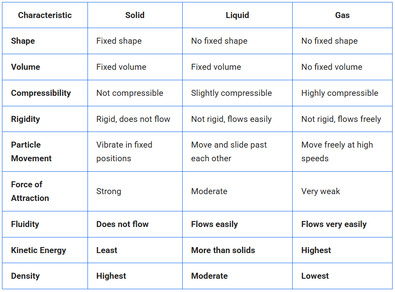395x292 pixels.
Task: Click the 'Highly compressible' cell text
Action: [x=340, y=93]
